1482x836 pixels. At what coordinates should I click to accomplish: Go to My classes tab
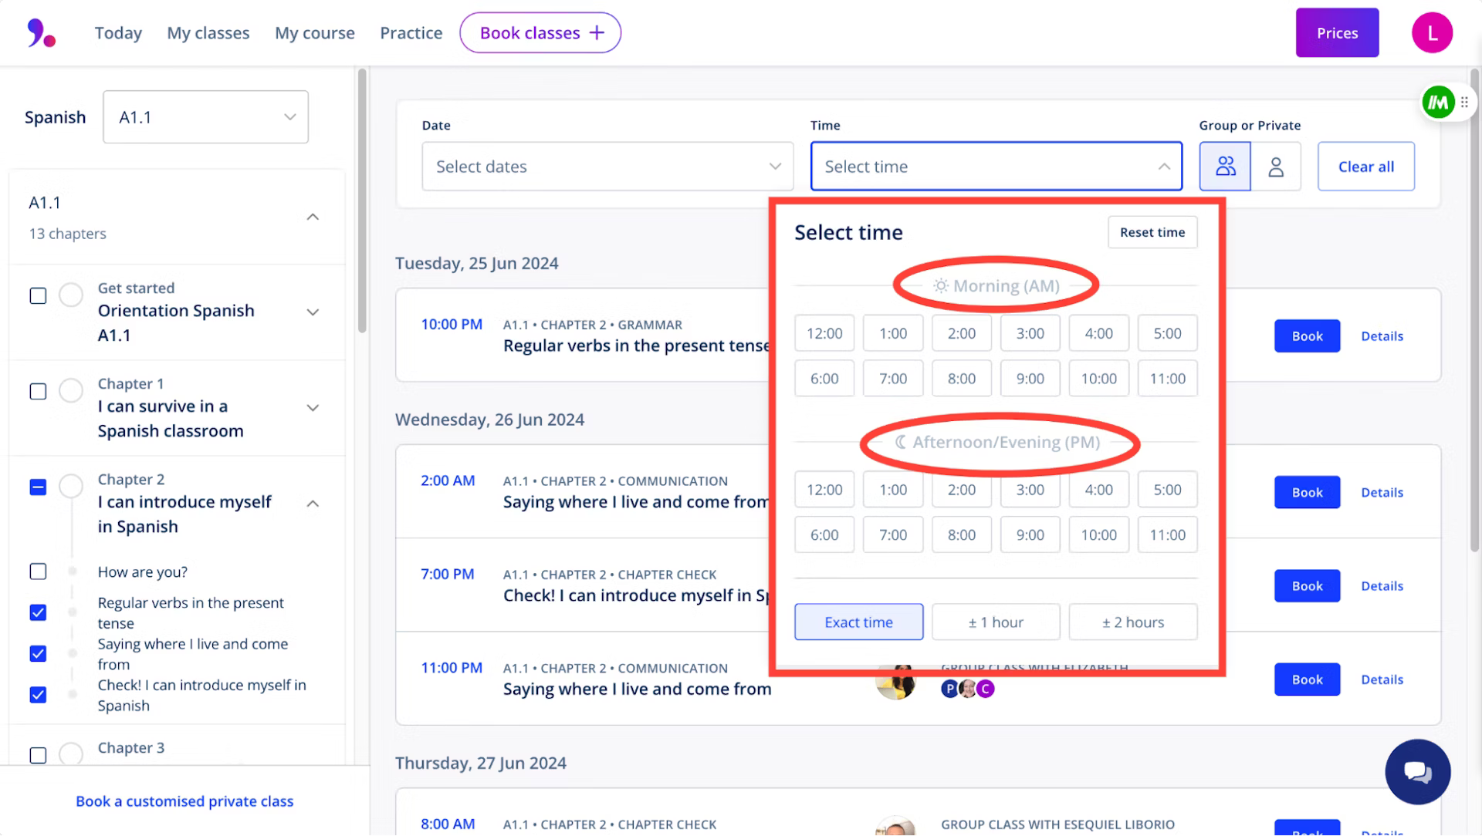208,33
